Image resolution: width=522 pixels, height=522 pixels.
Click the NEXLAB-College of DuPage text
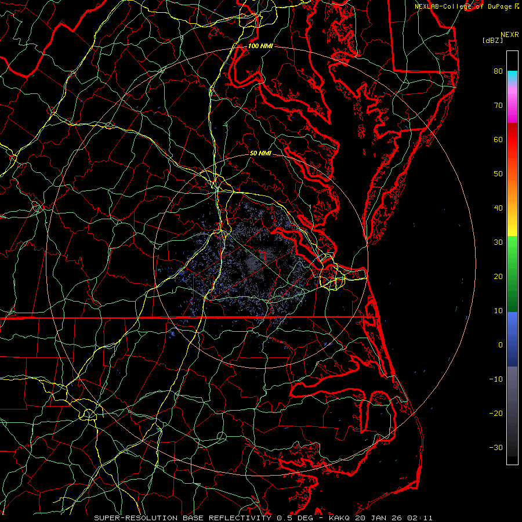[x=463, y=6]
